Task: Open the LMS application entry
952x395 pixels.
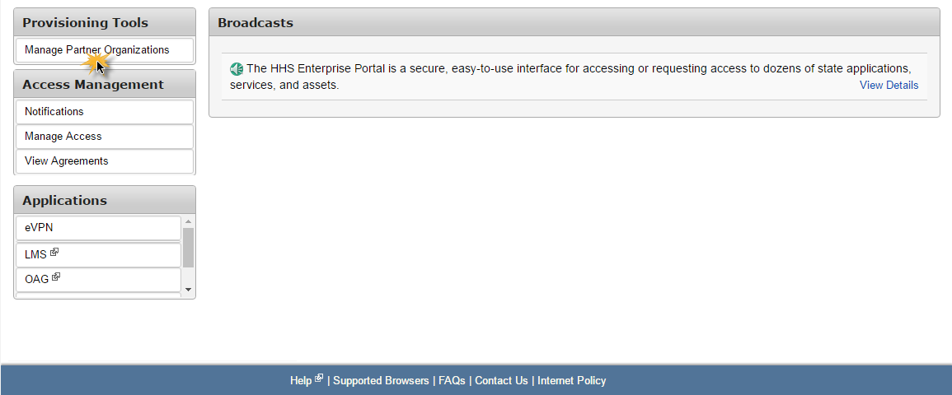Action: 98,254
